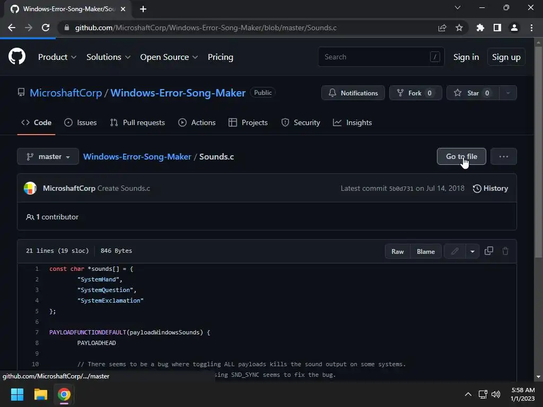
Task: Click Windows-Error-Song-Maker breadcrumb link
Action: (137, 156)
